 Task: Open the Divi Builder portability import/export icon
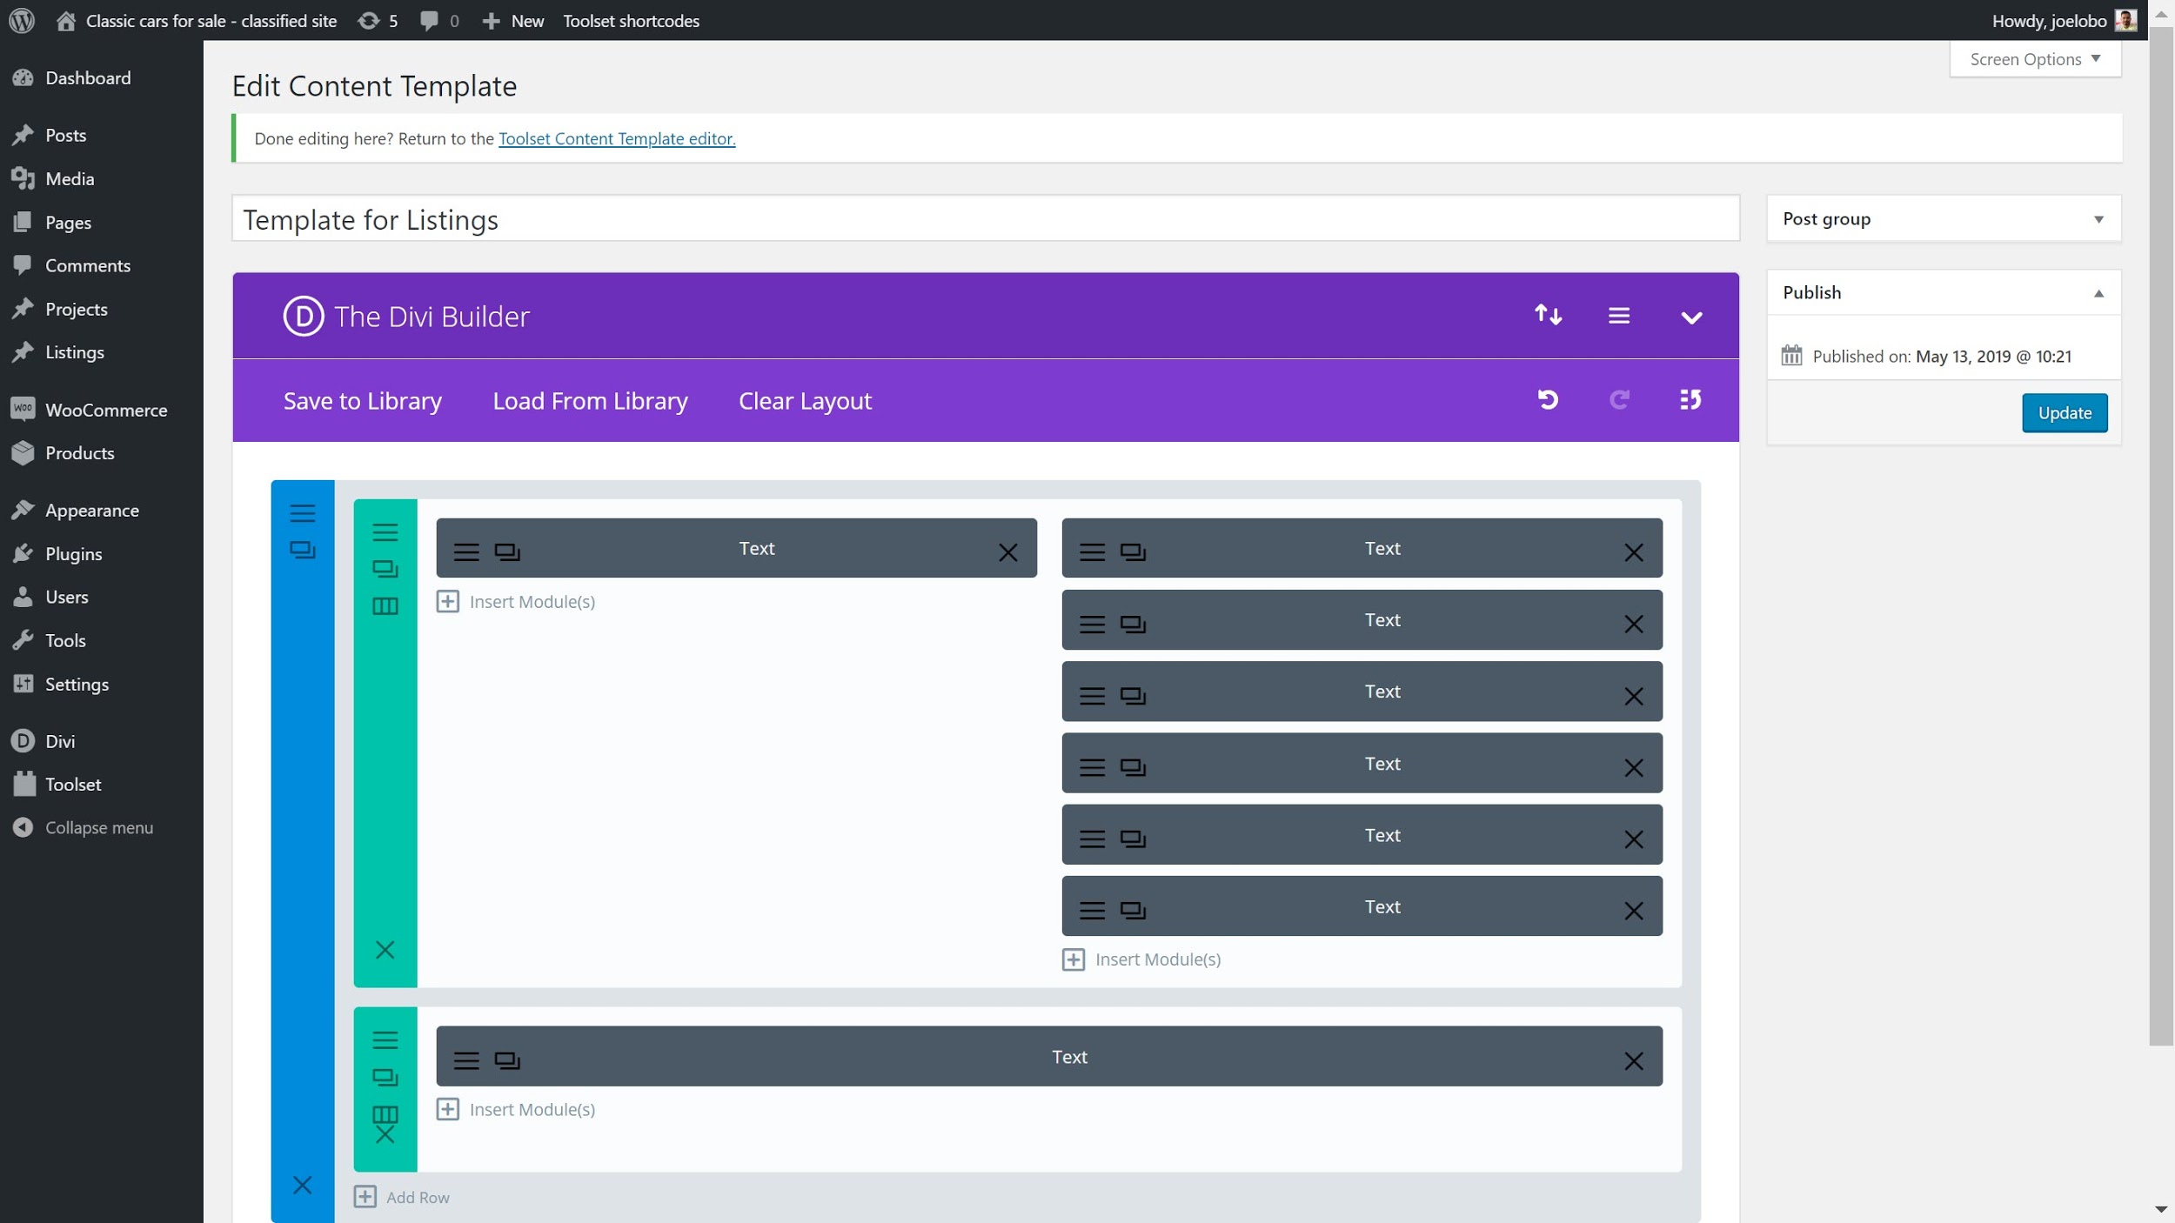tap(1548, 315)
